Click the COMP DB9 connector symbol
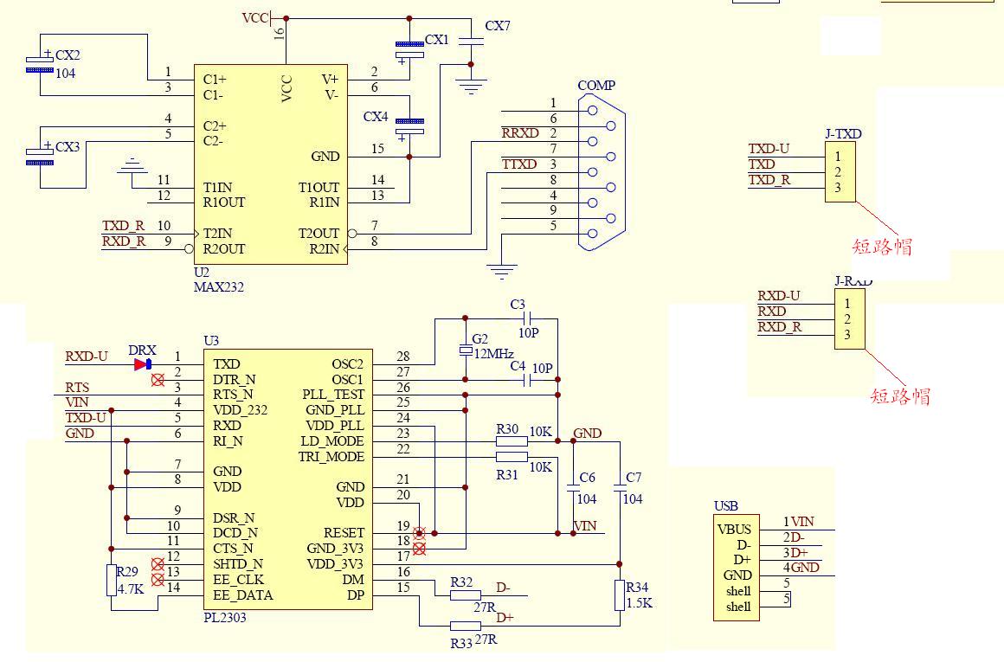The width and height of the screenshot is (1004, 662). point(602,171)
